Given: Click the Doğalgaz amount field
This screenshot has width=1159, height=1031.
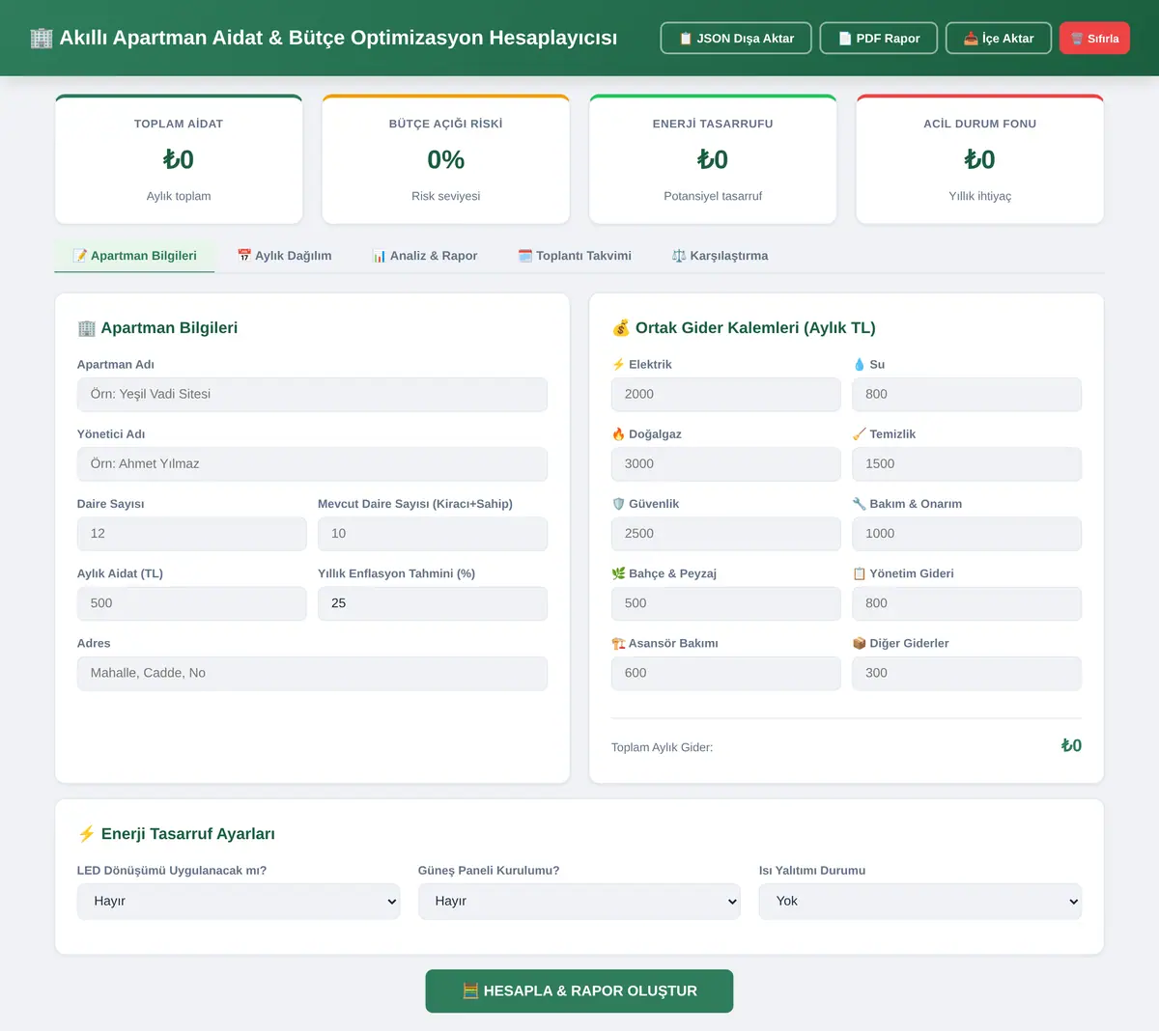Looking at the screenshot, I should 725,463.
